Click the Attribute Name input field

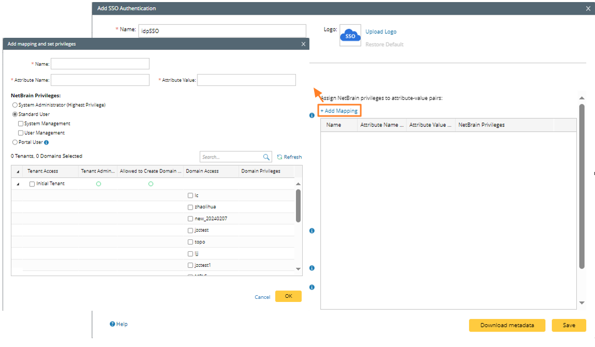(100, 80)
